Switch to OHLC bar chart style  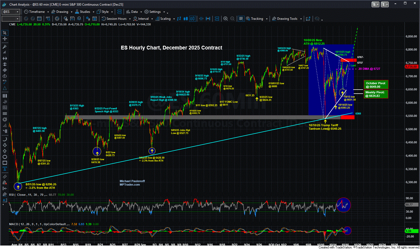tap(179, 19)
